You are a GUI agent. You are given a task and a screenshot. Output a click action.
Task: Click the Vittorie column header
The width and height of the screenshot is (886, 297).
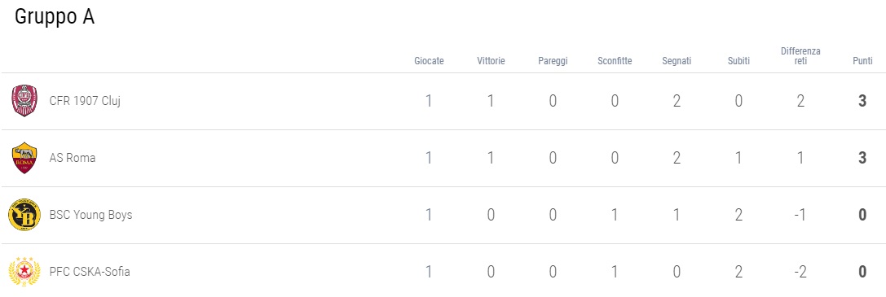point(491,61)
